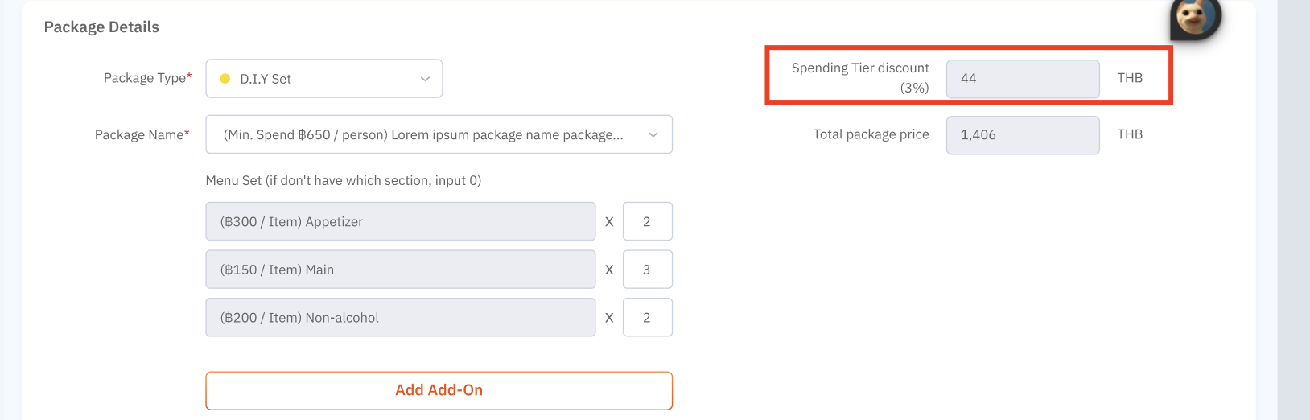Select the ฿300 Appetizer item field
Screen dimensions: 1310x420
point(400,221)
